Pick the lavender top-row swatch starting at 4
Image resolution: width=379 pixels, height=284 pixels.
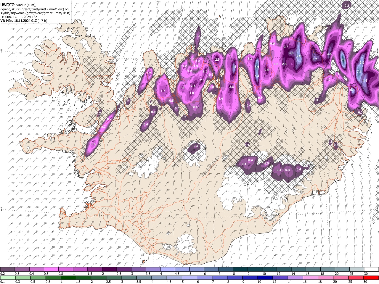[x=167, y=269]
